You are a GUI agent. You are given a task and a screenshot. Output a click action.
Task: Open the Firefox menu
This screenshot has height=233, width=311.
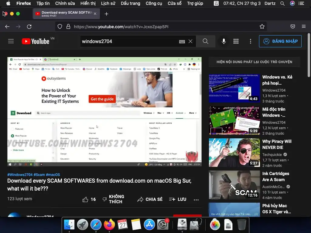[24, 3]
